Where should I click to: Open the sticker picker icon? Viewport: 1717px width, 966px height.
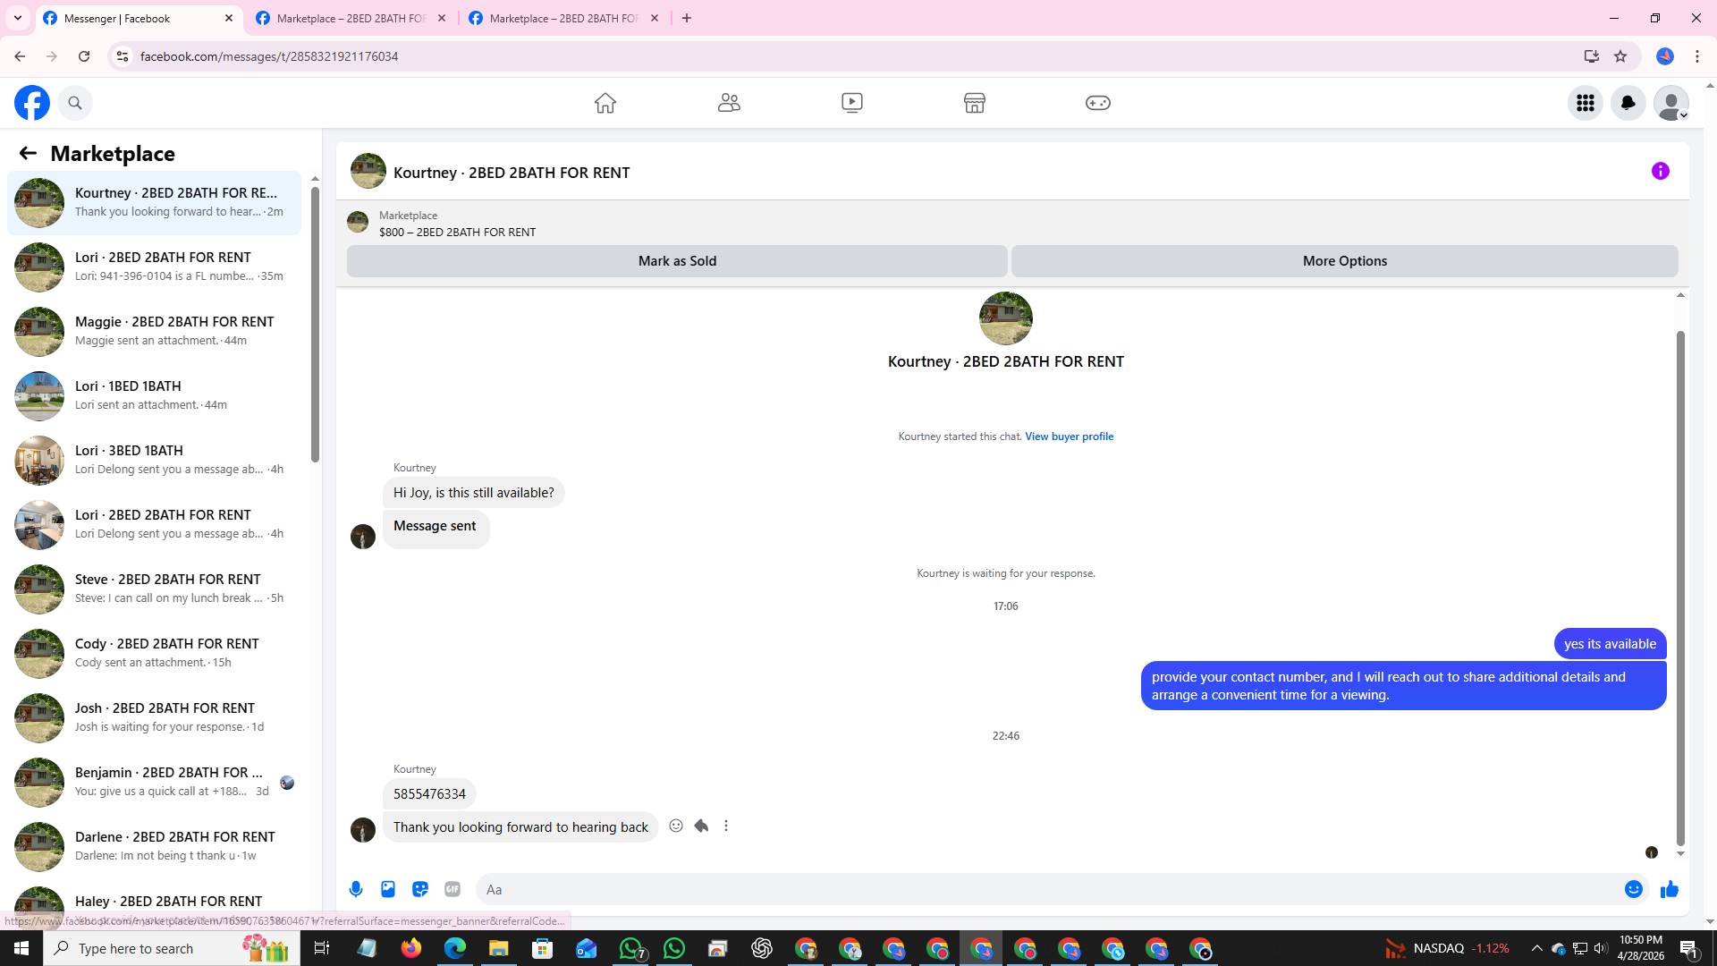[420, 889]
